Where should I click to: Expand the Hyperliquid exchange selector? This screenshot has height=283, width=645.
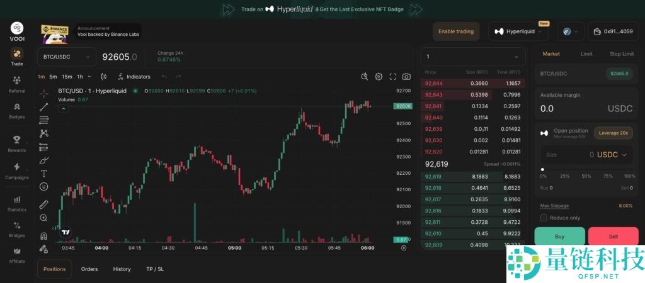pyautogui.click(x=518, y=31)
